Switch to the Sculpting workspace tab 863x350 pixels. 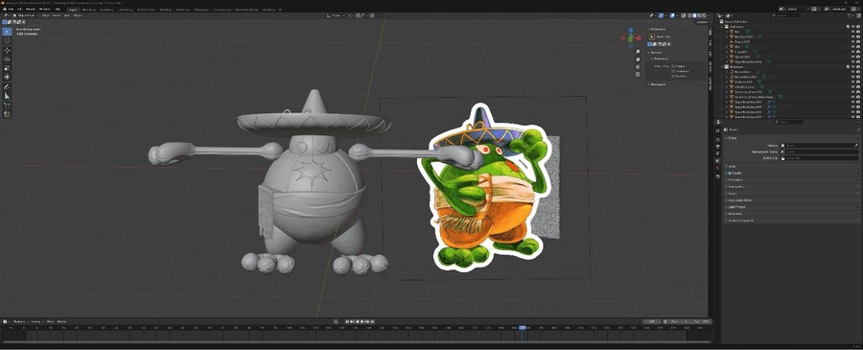click(106, 10)
